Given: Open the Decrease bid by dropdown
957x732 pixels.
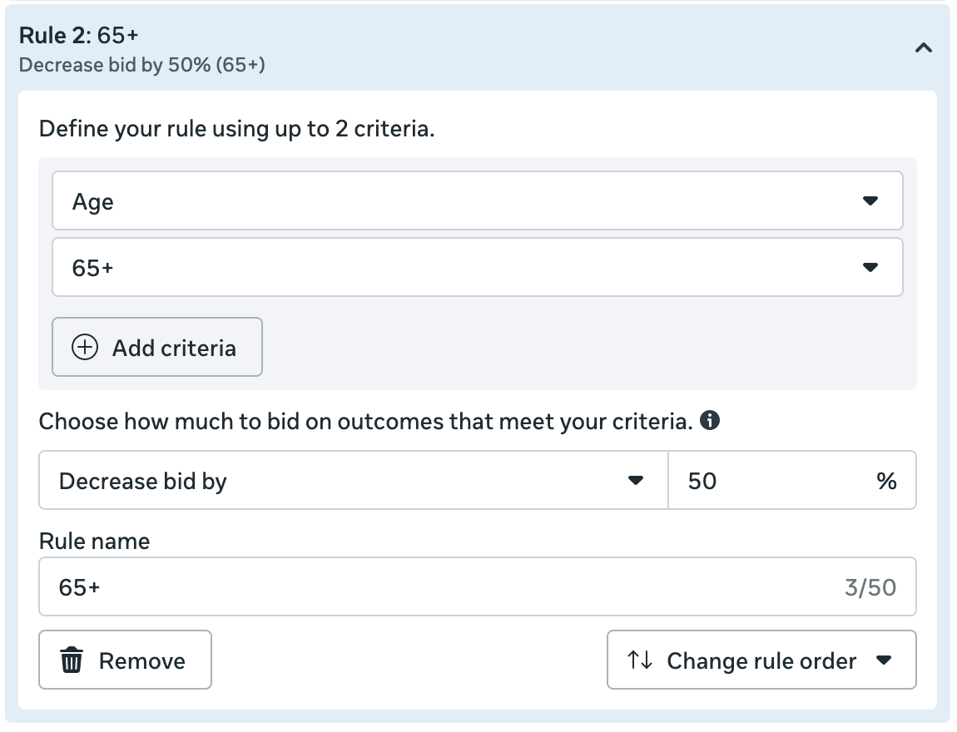Looking at the screenshot, I should [353, 481].
